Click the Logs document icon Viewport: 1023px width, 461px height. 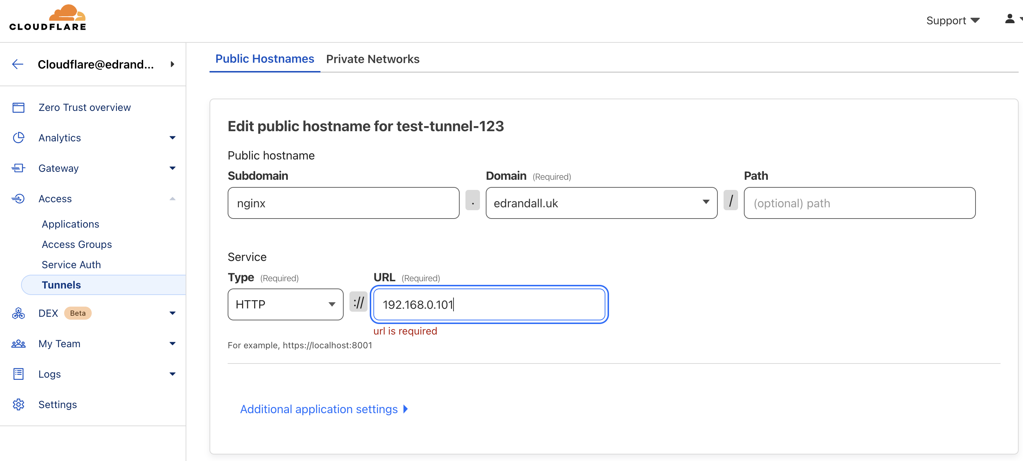pos(18,374)
